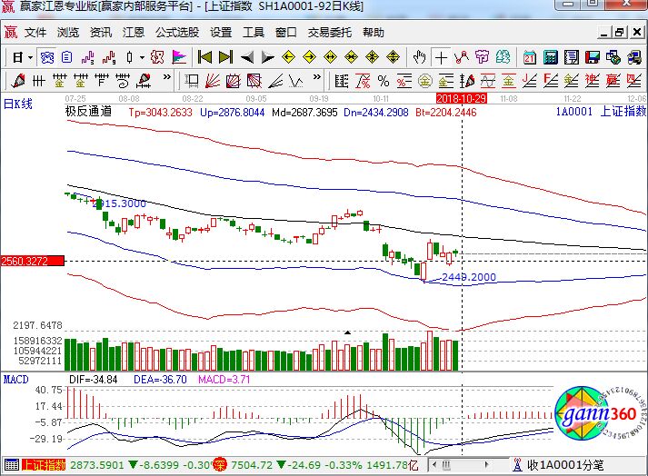Click the 2018-10-29 date marker
The height and width of the screenshot is (476, 648).
tap(462, 96)
